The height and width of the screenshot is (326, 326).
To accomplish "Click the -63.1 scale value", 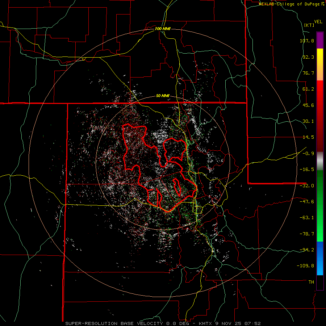I will [x=307, y=218].
